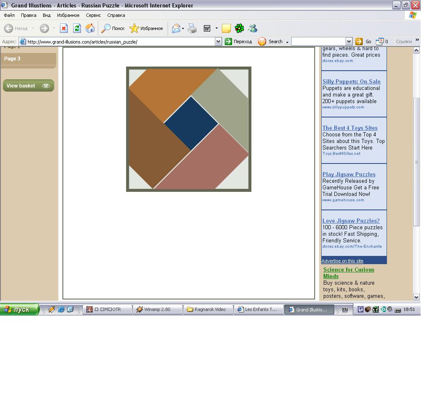Screen dimensions: 435x419
Task: Open Silly Puppets: On Sale link
Action: (351, 81)
